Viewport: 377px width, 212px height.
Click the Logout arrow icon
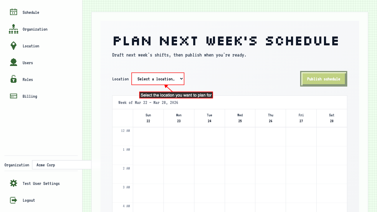point(14,200)
